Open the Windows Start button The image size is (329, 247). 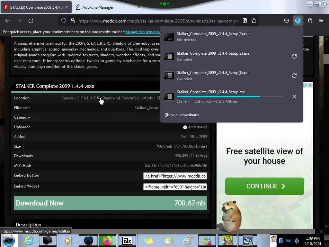[9, 241]
